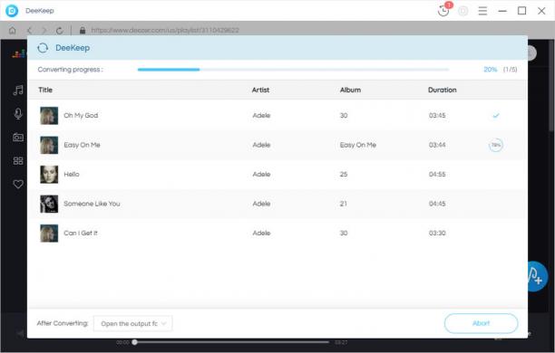Open the hamburger menu icon

[x=482, y=11]
